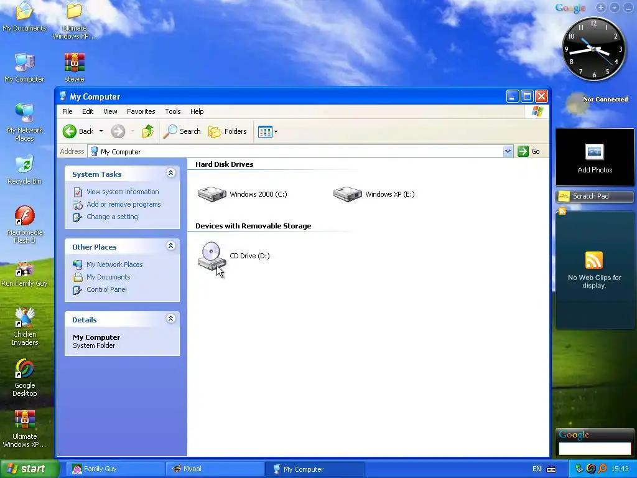The image size is (637, 478).
Task: Open the View menu
Action: 110,111
